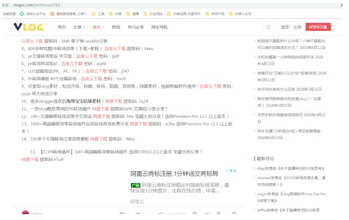
Task: Open lifayi's comment on 直播带货的10条思考
Action: (291, 169)
